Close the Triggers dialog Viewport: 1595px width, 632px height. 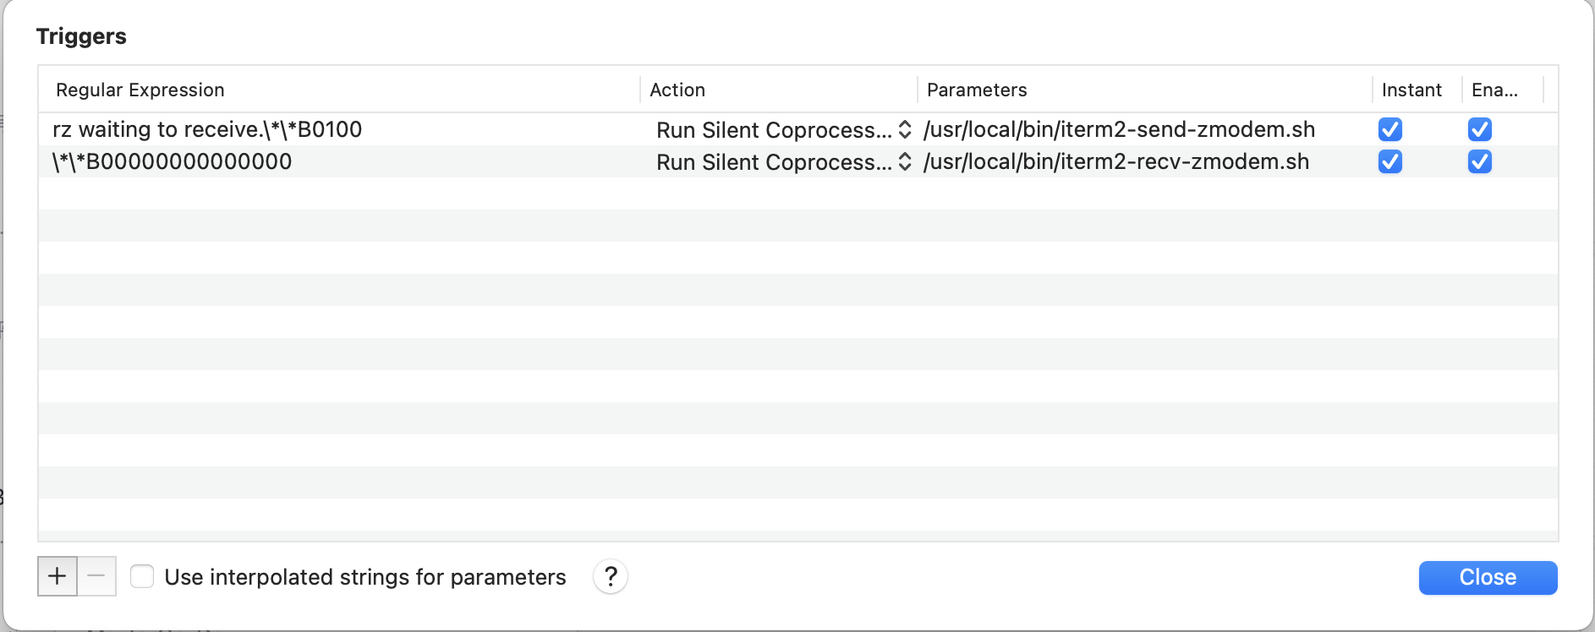1488,577
